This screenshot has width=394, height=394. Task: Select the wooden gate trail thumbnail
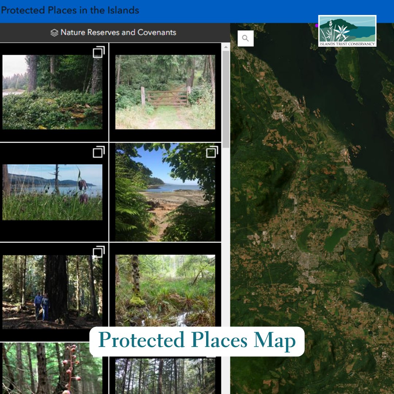(x=165, y=92)
